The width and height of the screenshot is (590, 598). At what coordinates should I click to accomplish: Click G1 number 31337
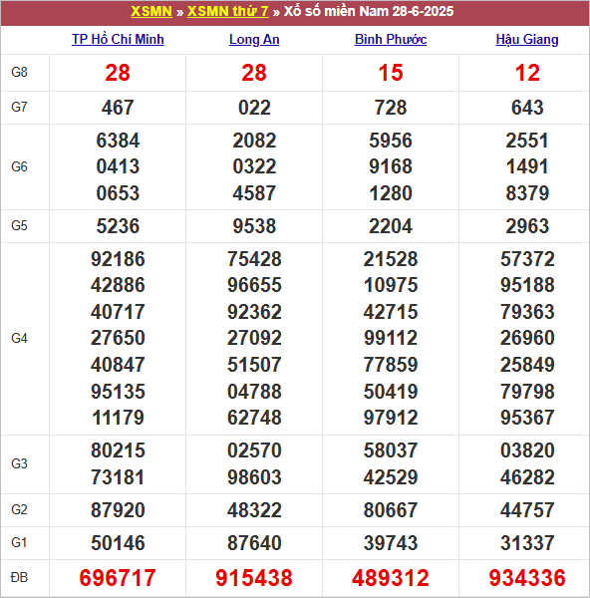[x=527, y=543]
